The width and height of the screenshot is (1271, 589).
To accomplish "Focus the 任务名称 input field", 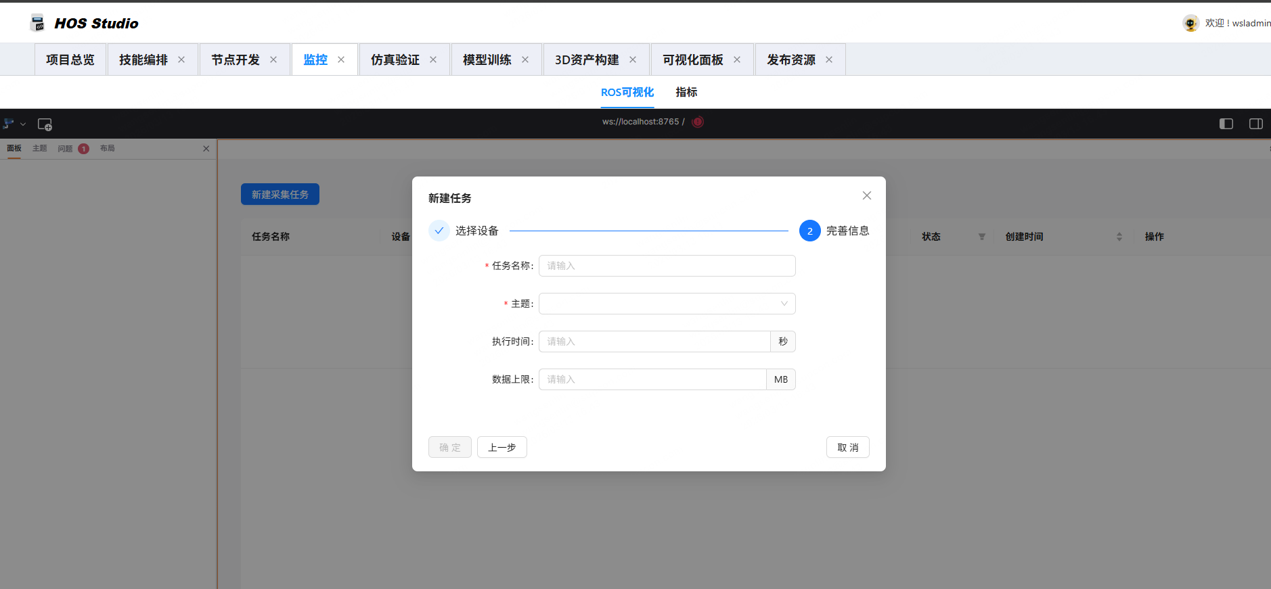I will click(667, 266).
